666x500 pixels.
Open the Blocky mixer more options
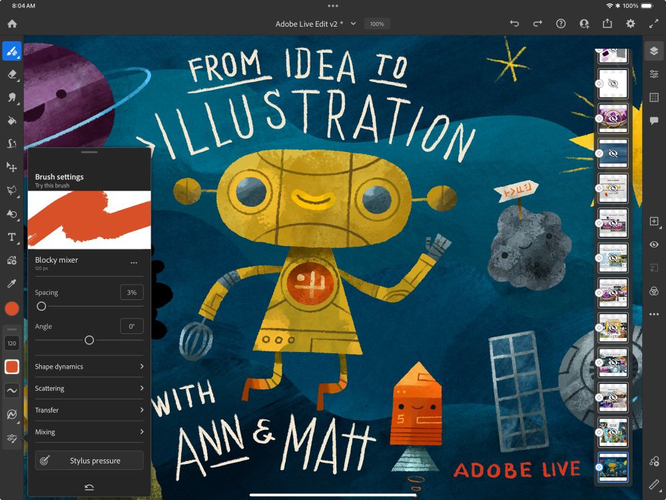coord(134,263)
